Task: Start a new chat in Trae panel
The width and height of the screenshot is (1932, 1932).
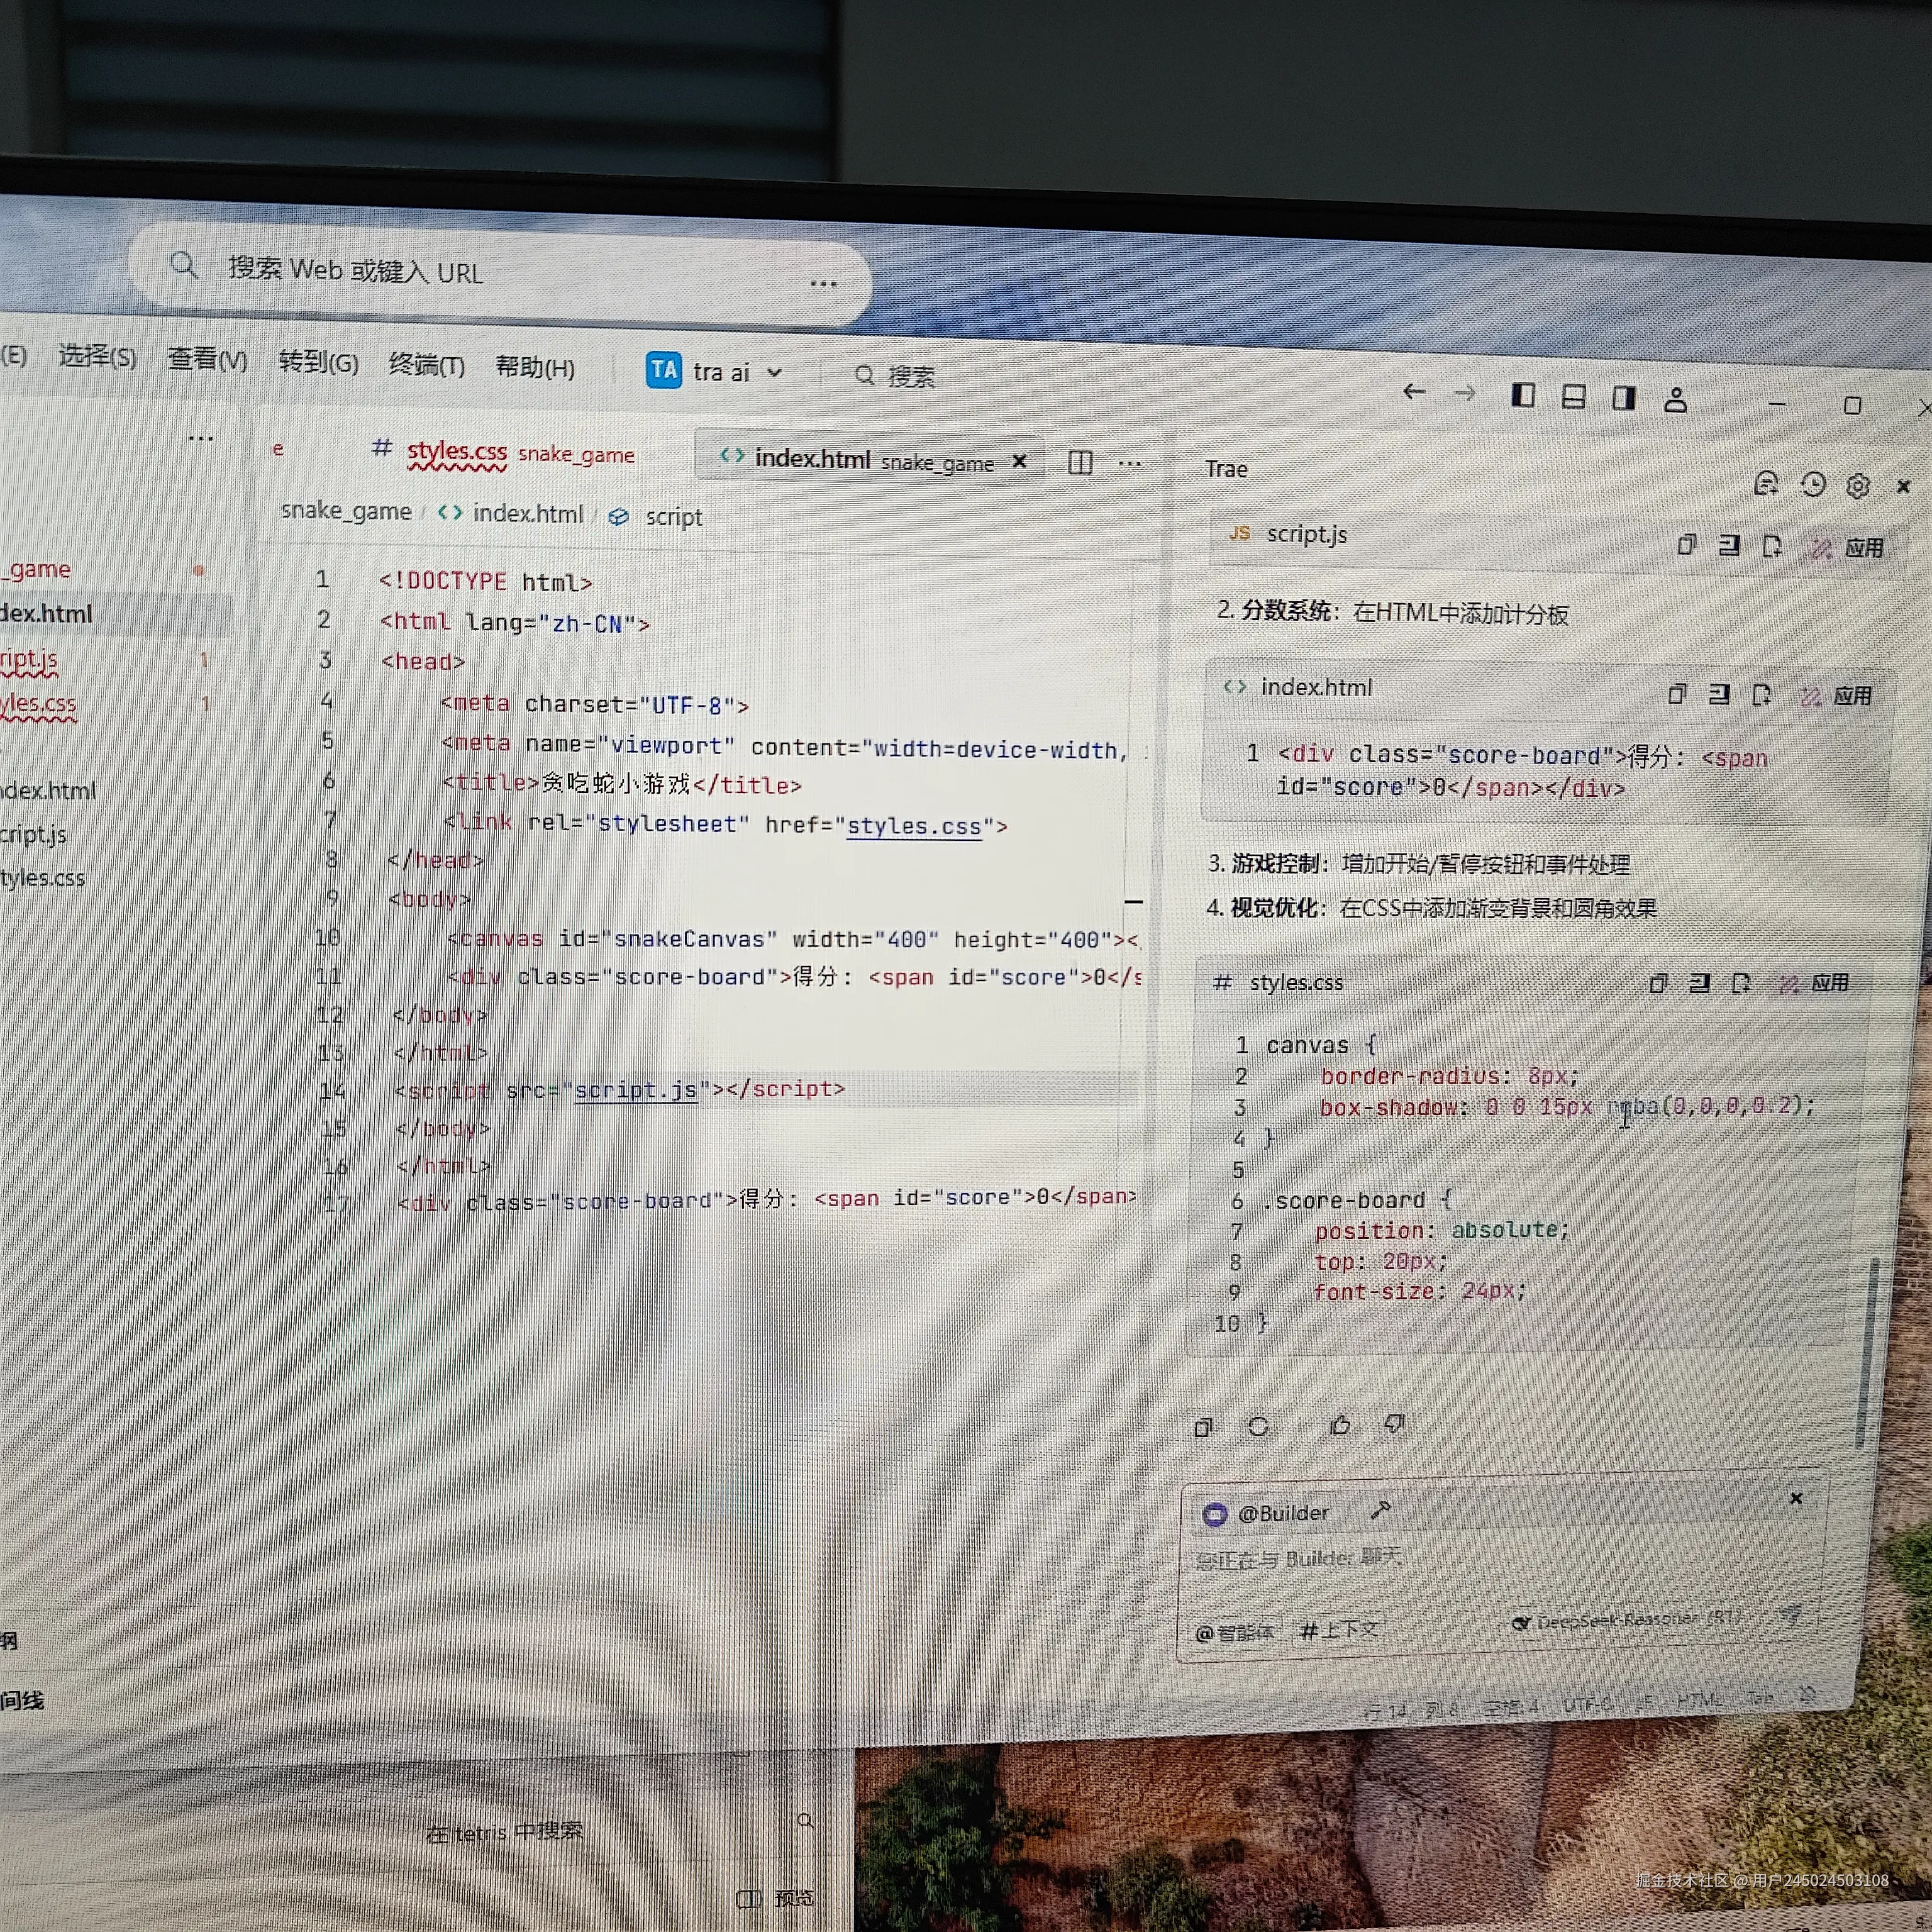Action: [1766, 484]
